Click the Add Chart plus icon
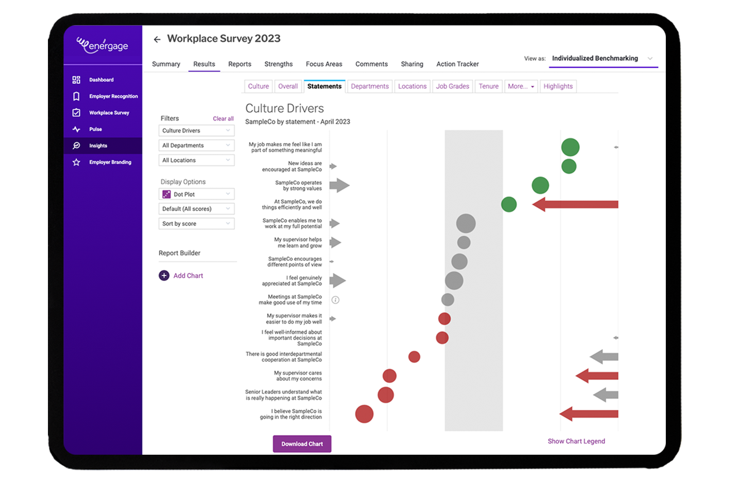Viewport: 729px width, 492px height. pyautogui.click(x=164, y=275)
